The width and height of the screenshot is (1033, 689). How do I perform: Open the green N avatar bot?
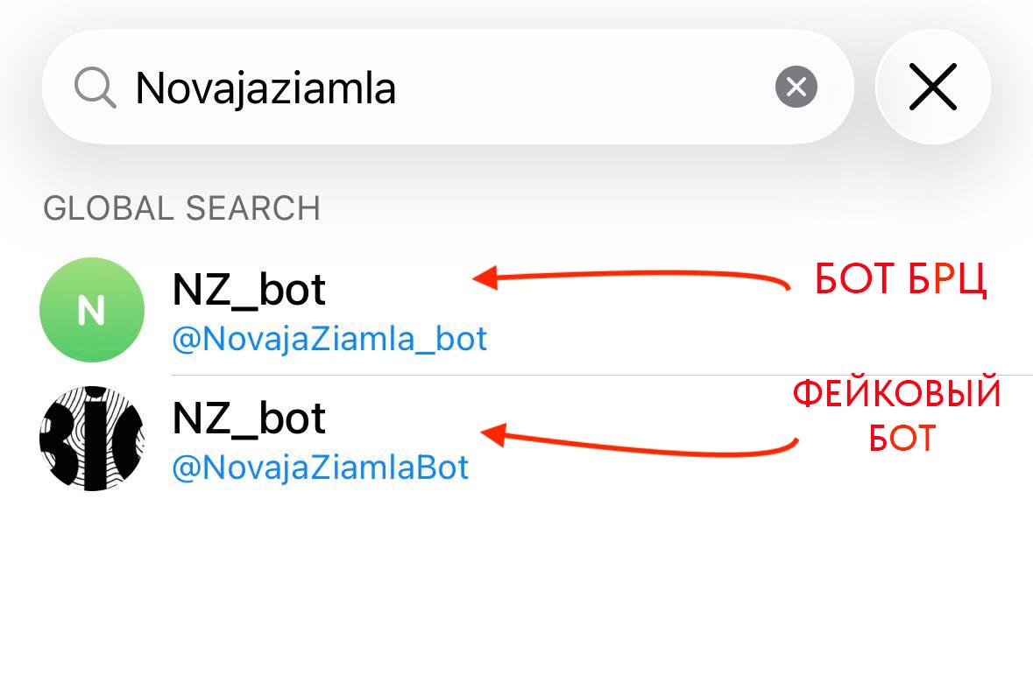tap(92, 309)
